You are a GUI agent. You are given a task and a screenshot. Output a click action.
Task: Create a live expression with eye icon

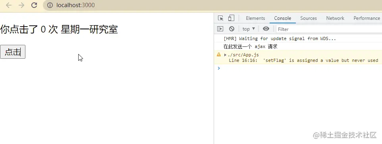point(266,29)
